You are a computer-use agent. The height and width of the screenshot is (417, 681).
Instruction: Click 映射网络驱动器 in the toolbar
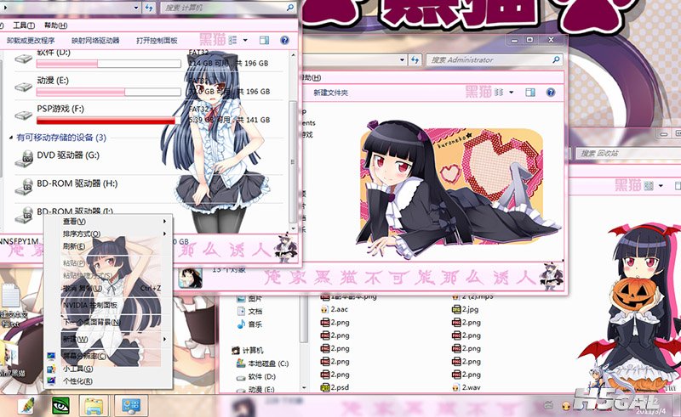(95, 41)
